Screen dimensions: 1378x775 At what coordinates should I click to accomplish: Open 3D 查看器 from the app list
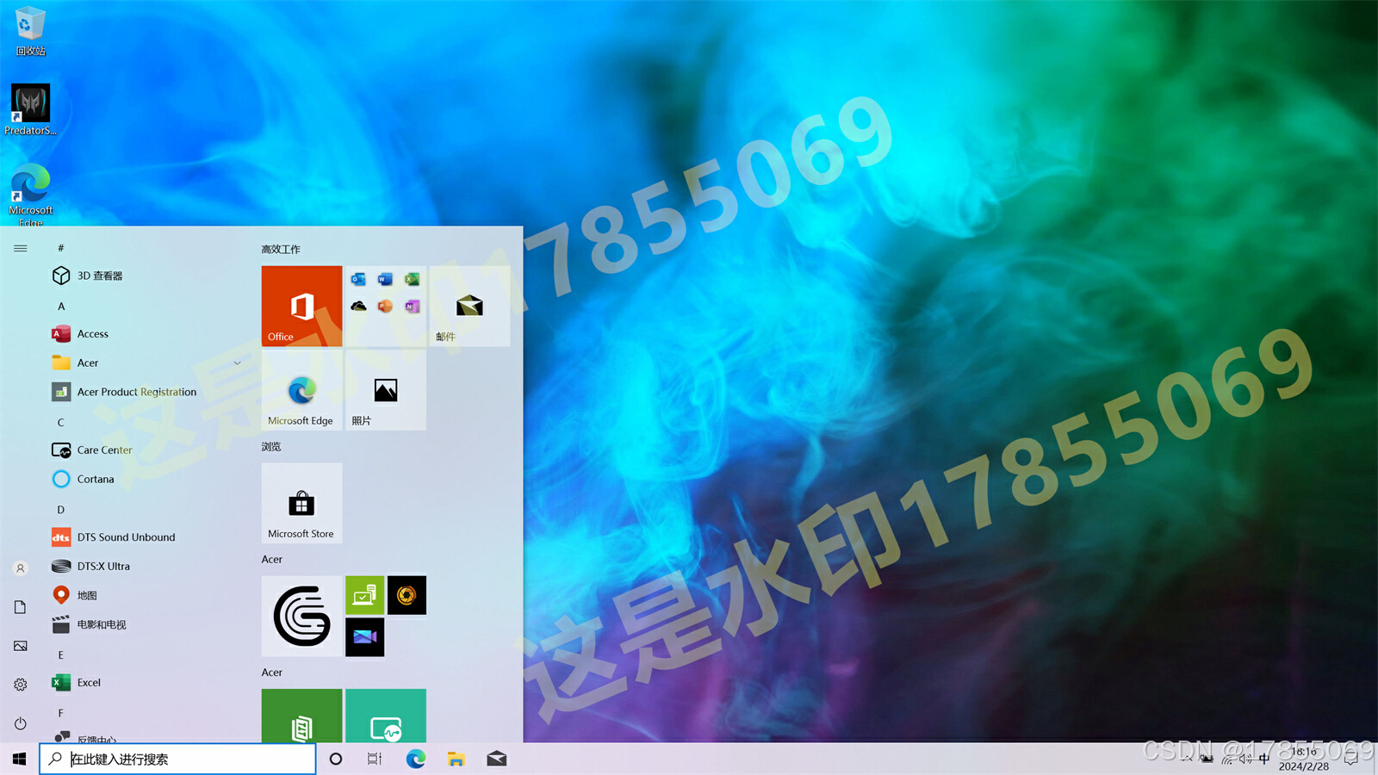[146, 276]
